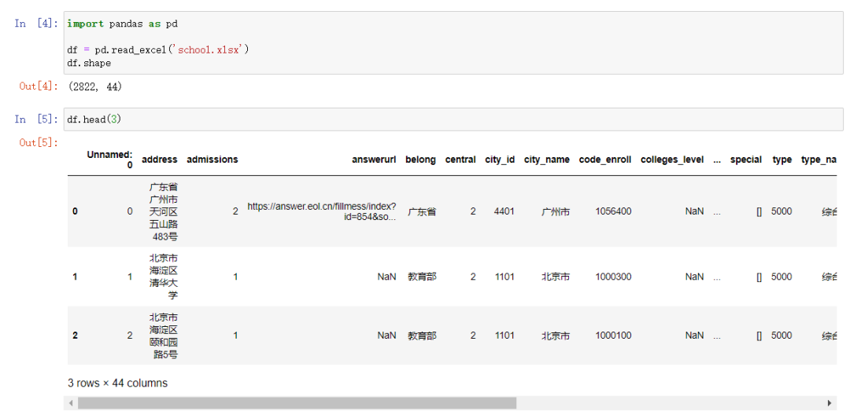Click the In [4] code cell editor
This screenshot has height=411, width=850.
point(453,42)
